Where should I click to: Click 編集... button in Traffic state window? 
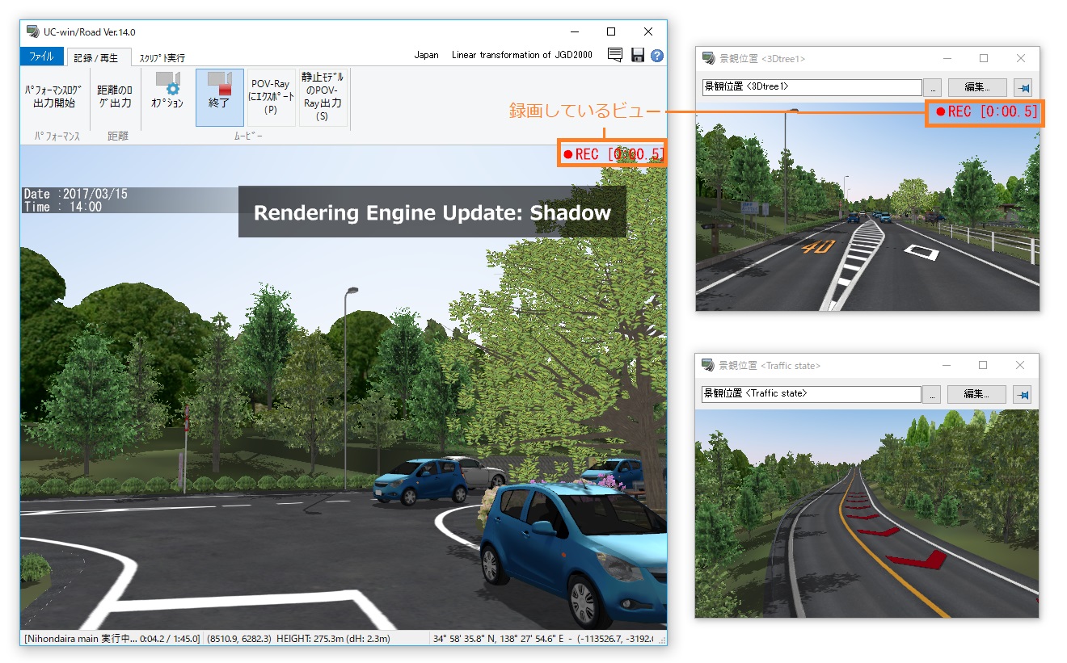coord(976,394)
